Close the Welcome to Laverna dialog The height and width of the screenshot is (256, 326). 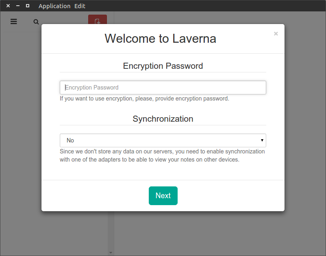click(x=276, y=33)
